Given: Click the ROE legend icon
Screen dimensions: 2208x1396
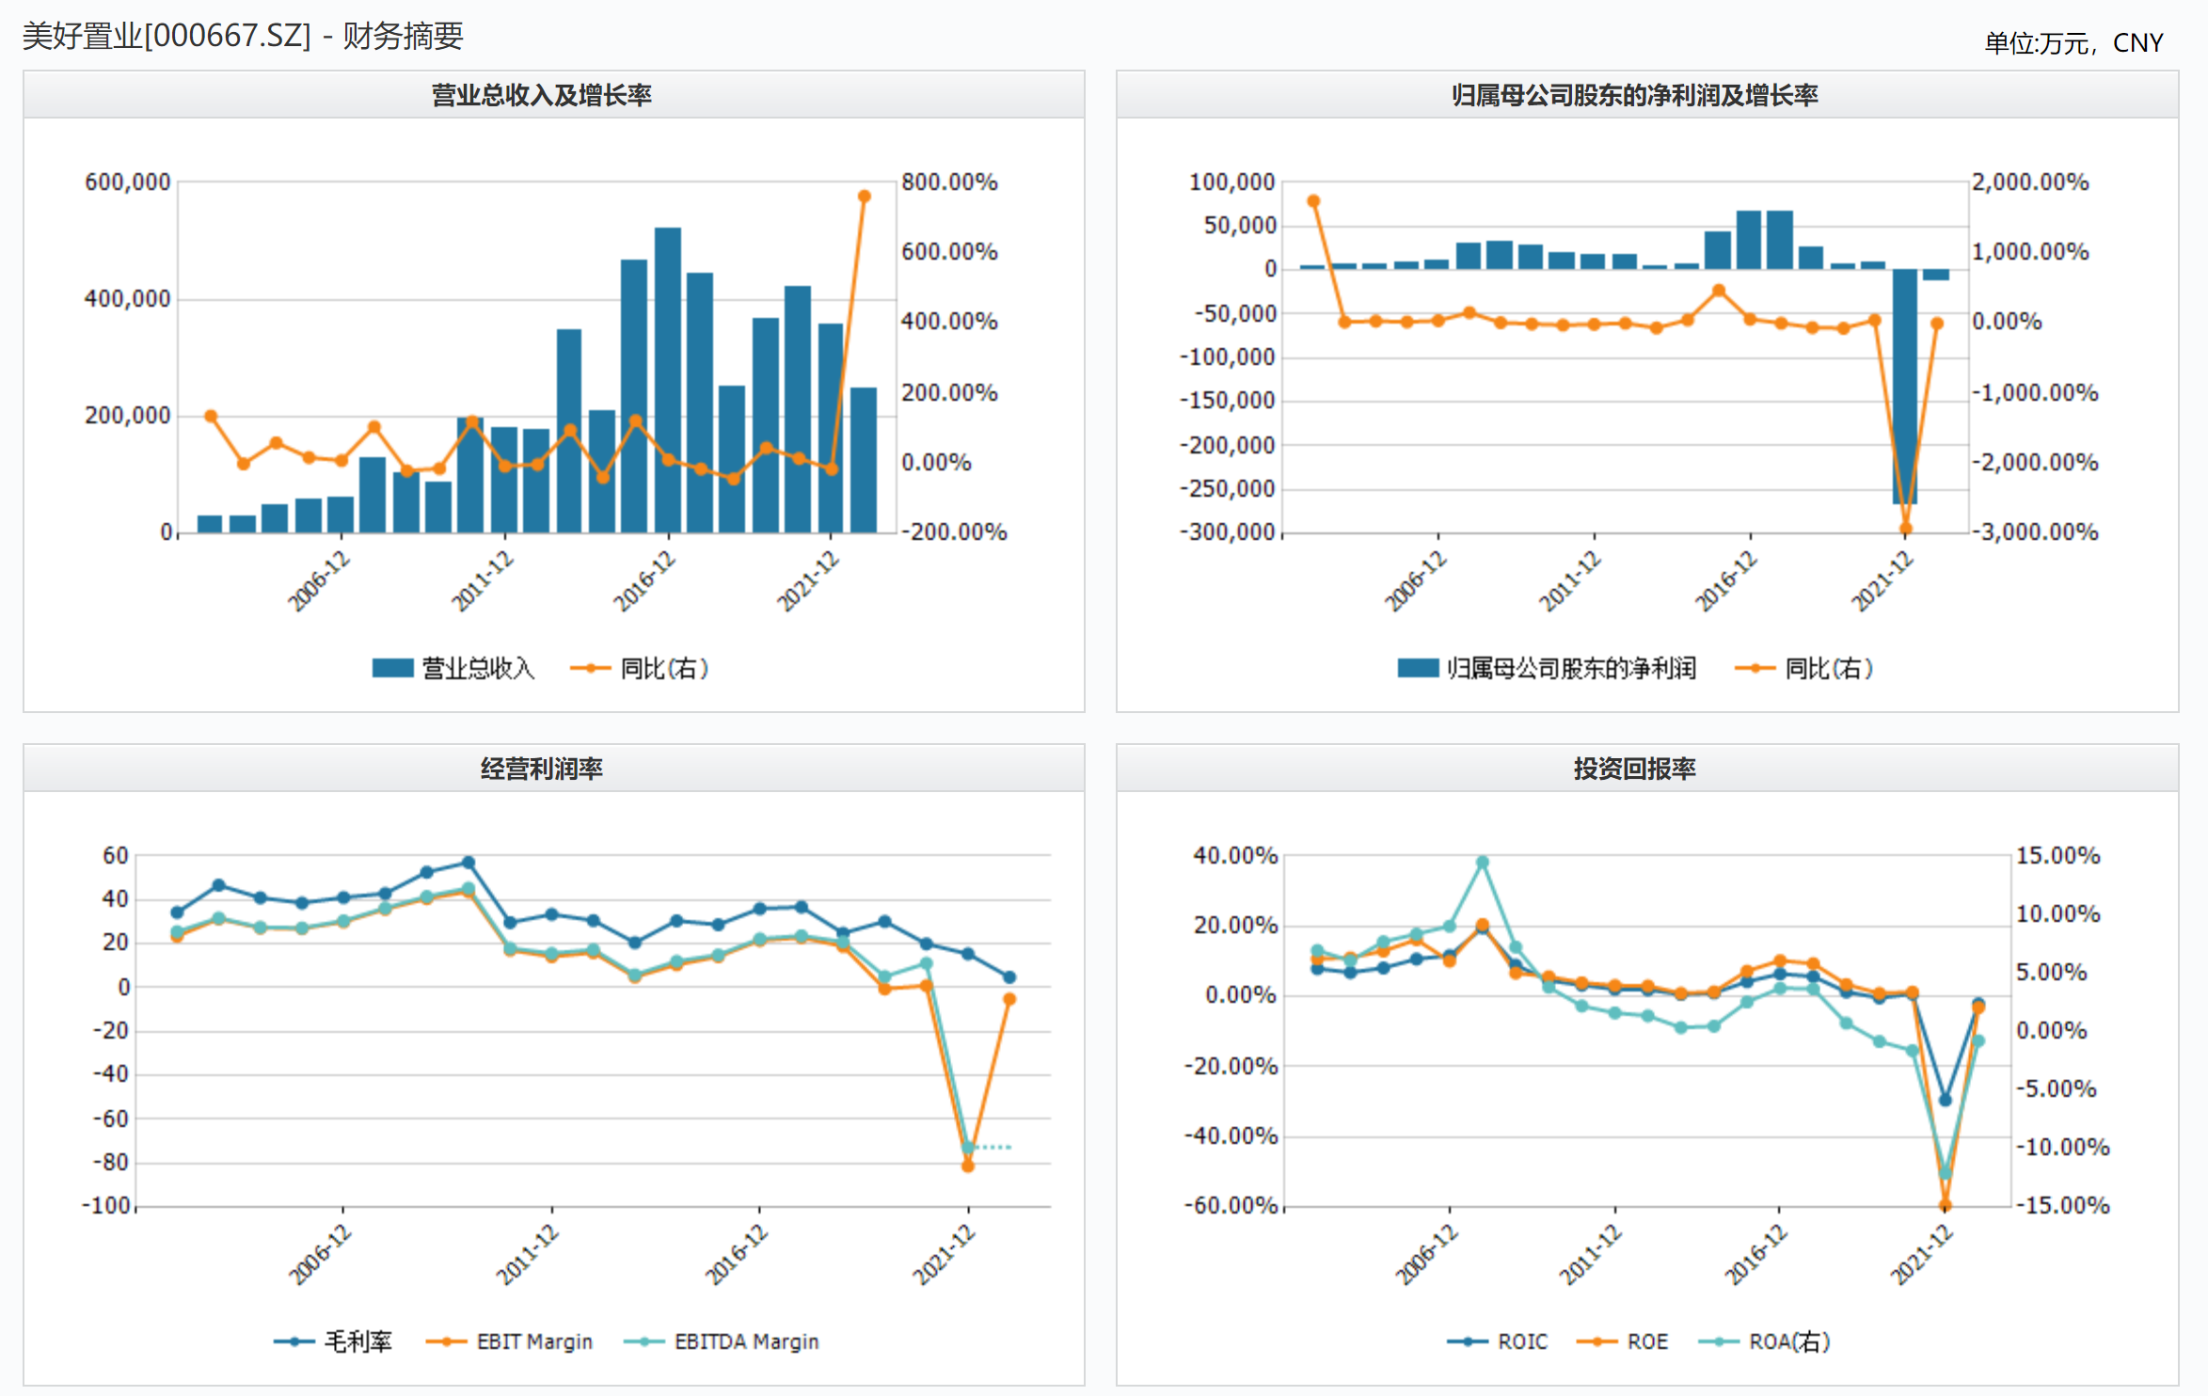Looking at the screenshot, I should [x=1596, y=1341].
